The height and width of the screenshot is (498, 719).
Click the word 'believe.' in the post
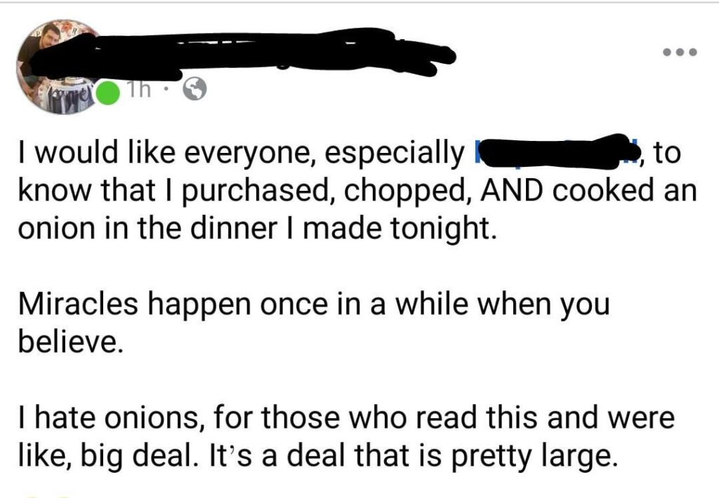(x=70, y=338)
